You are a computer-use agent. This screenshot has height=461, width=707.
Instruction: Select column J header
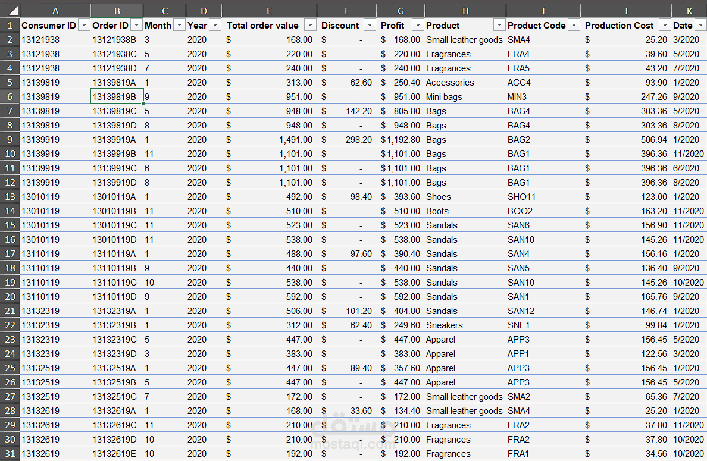(x=625, y=11)
